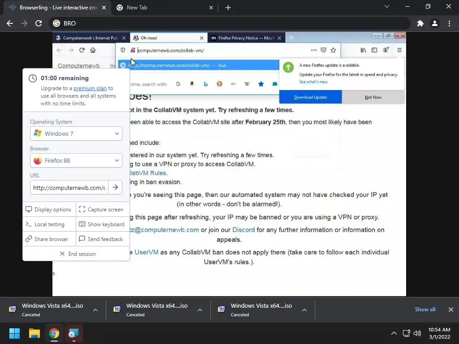Reload page in Firefox

[82, 50]
